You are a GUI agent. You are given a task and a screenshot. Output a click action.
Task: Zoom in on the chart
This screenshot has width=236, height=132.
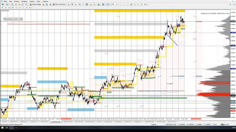pos(80,4)
